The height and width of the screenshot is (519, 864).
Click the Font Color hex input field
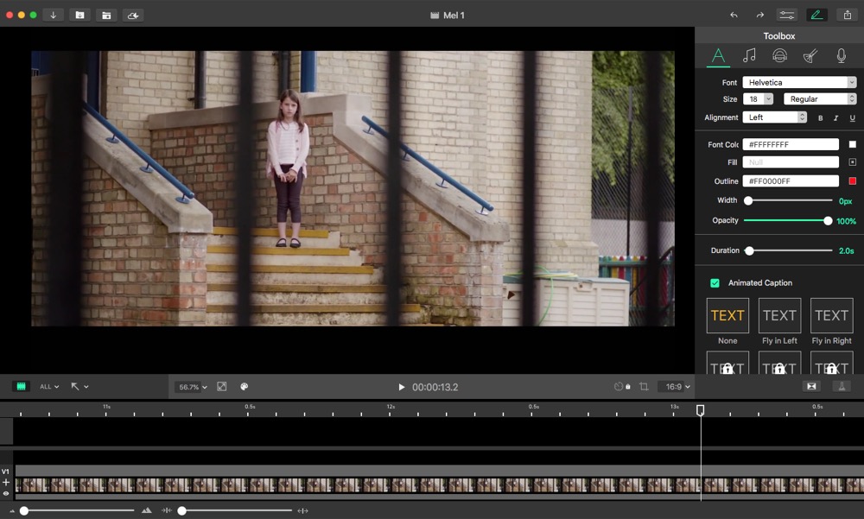[790, 145]
